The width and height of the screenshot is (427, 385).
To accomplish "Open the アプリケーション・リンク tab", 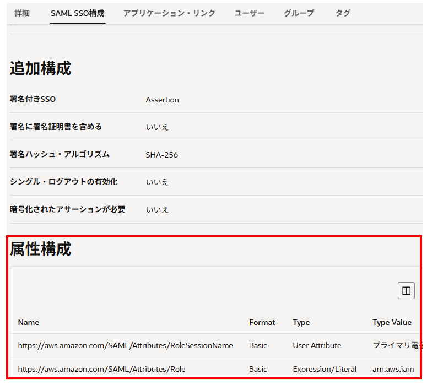I will click(169, 13).
